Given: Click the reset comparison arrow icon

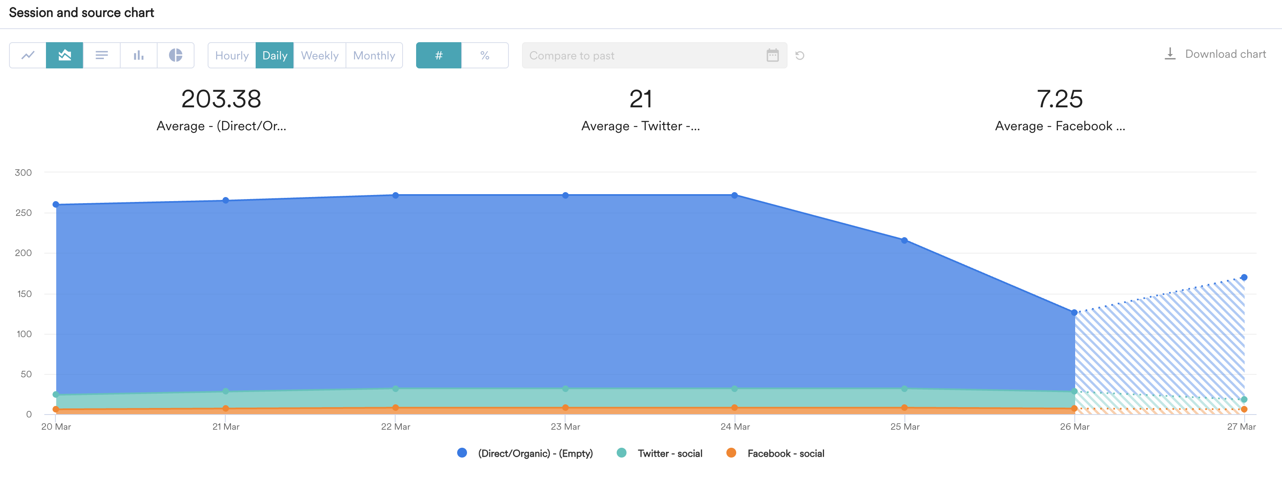Looking at the screenshot, I should [799, 55].
